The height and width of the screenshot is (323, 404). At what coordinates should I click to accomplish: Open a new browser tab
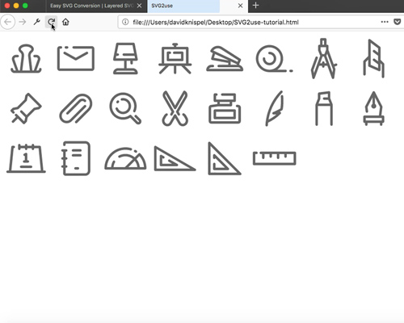[x=255, y=6]
